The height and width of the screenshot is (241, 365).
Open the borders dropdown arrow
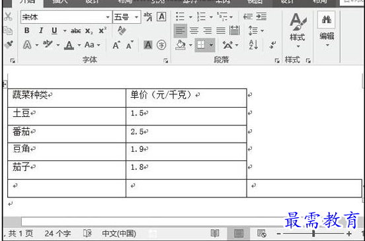click(211, 45)
